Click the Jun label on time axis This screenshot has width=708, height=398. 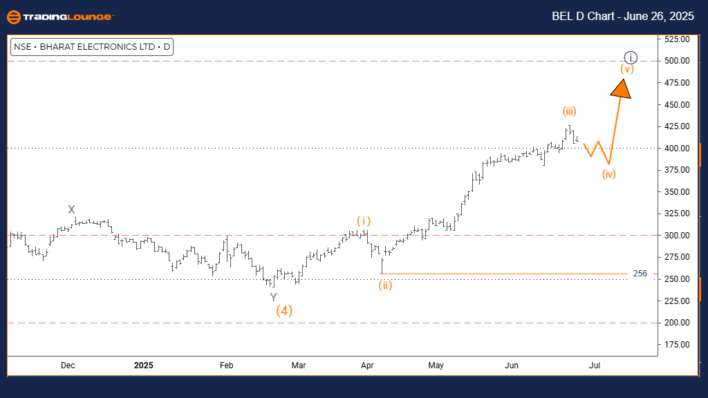coord(511,366)
